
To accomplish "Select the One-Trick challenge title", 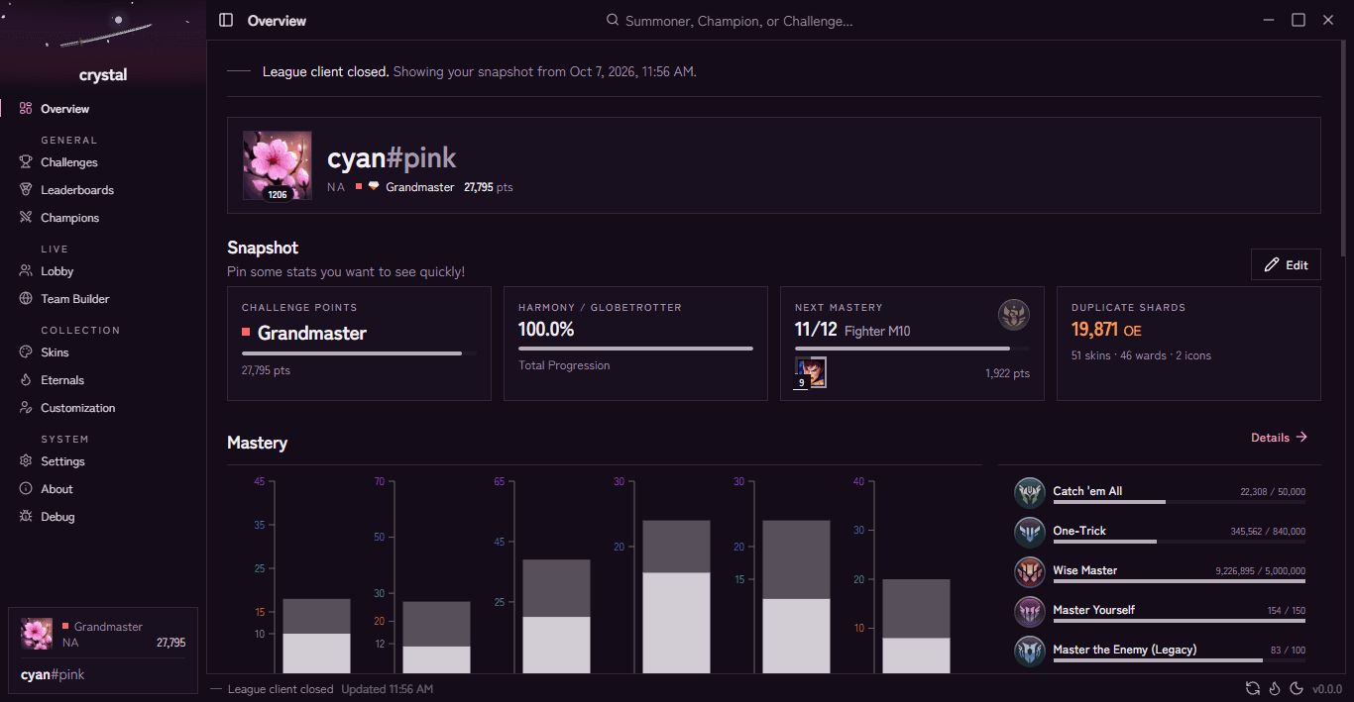I will pyautogui.click(x=1079, y=531).
